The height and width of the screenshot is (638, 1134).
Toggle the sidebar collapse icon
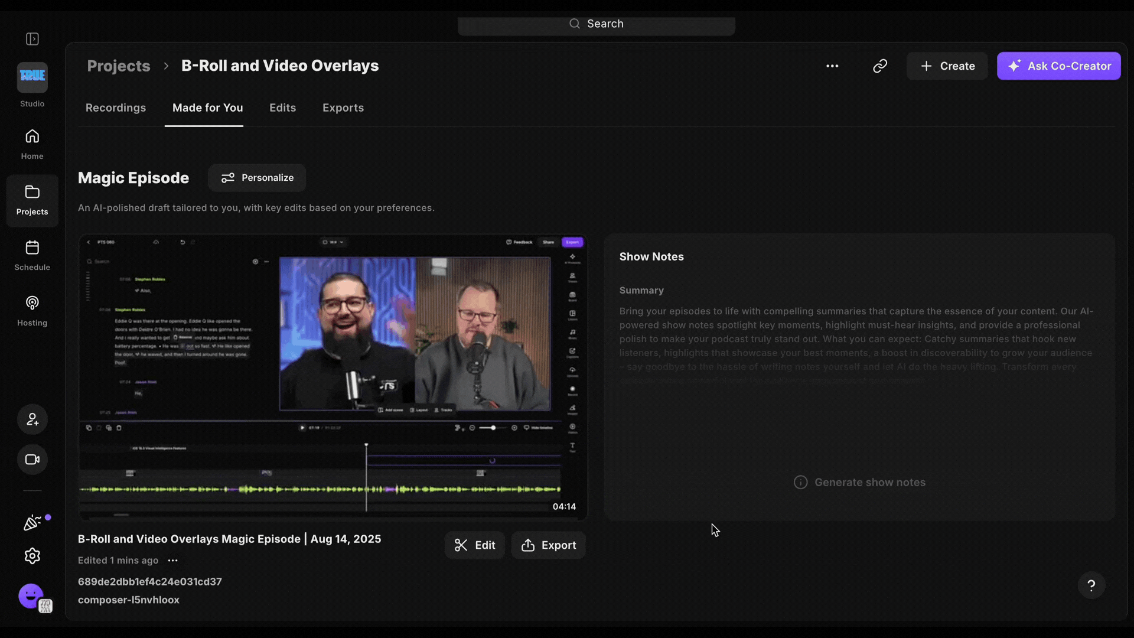(x=32, y=39)
